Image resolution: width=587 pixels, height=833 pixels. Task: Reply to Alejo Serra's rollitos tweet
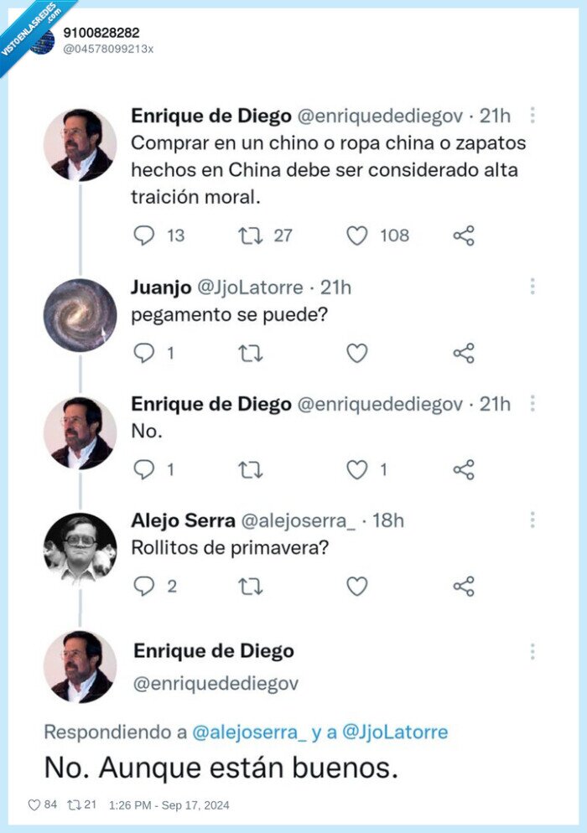[144, 586]
